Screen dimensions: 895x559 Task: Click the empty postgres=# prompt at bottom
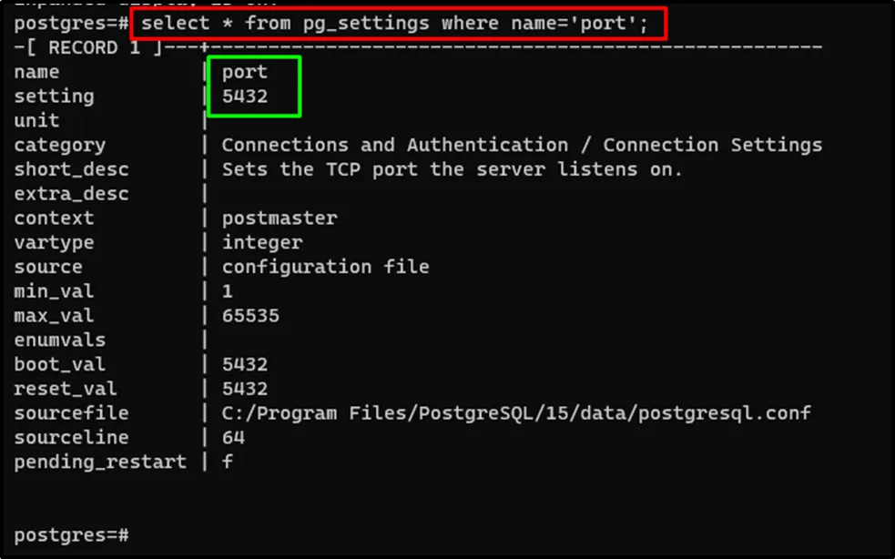click(x=71, y=534)
